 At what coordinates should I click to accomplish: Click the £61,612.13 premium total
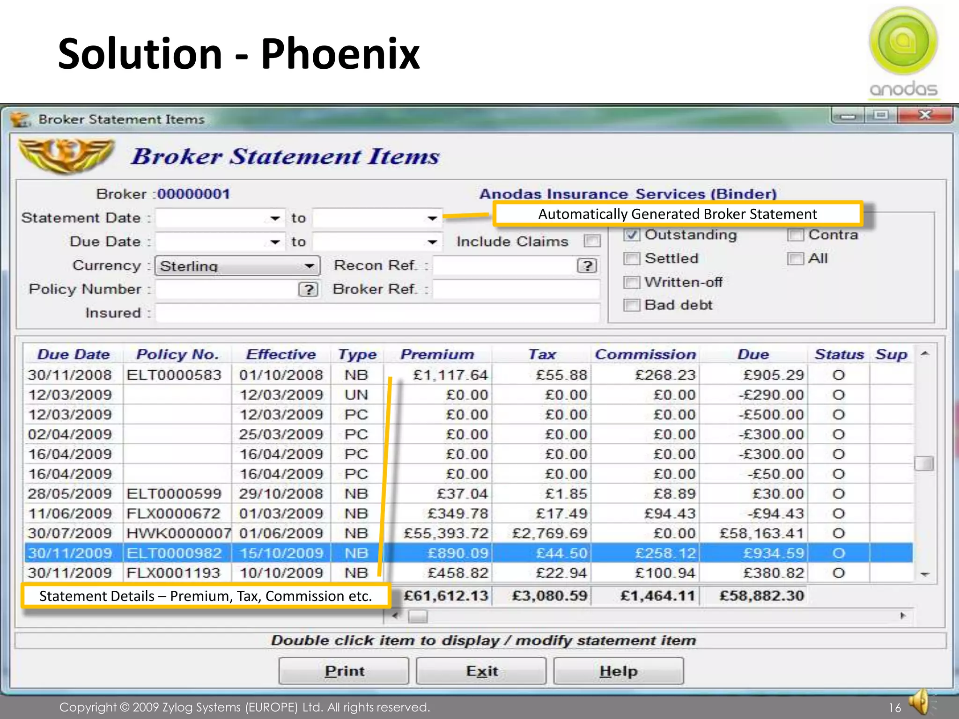(x=446, y=596)
